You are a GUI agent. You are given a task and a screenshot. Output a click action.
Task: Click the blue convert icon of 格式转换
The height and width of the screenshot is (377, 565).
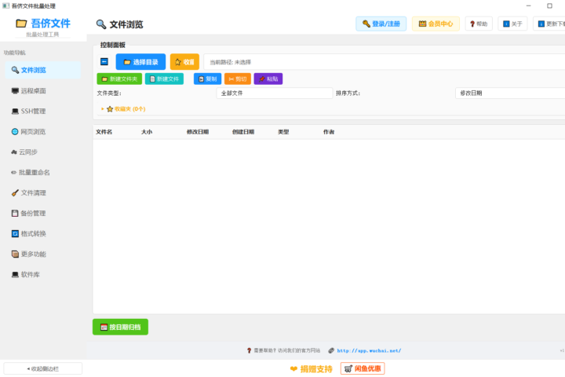tap(15, 234)
